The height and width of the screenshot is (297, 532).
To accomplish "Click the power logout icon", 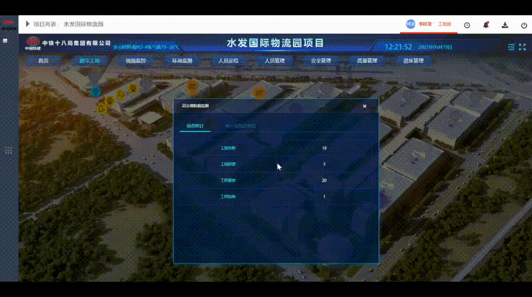I will [524, 25].
